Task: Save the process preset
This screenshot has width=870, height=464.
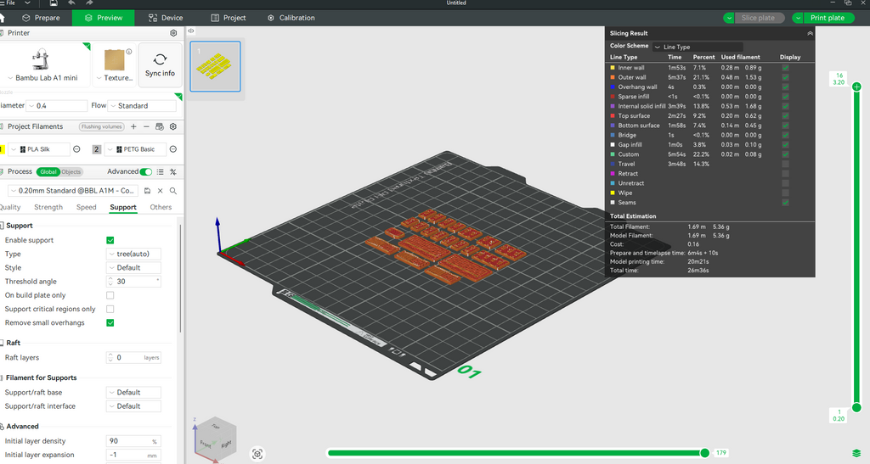Action: pos(147,191)
